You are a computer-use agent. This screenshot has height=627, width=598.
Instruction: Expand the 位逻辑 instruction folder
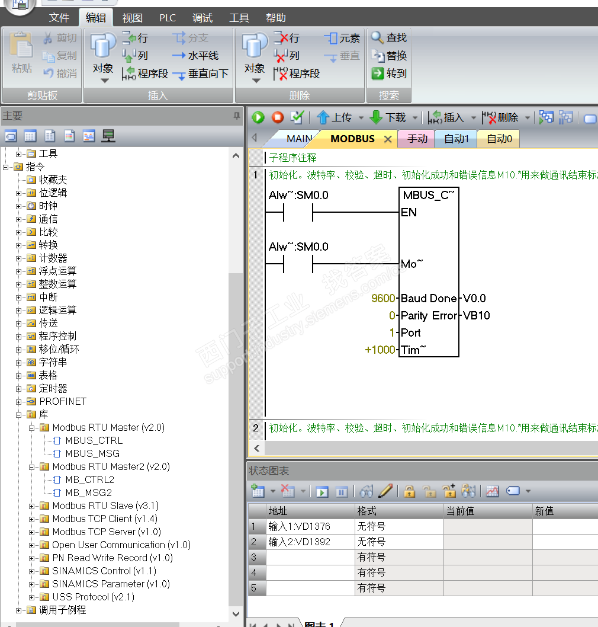(18, 193)
